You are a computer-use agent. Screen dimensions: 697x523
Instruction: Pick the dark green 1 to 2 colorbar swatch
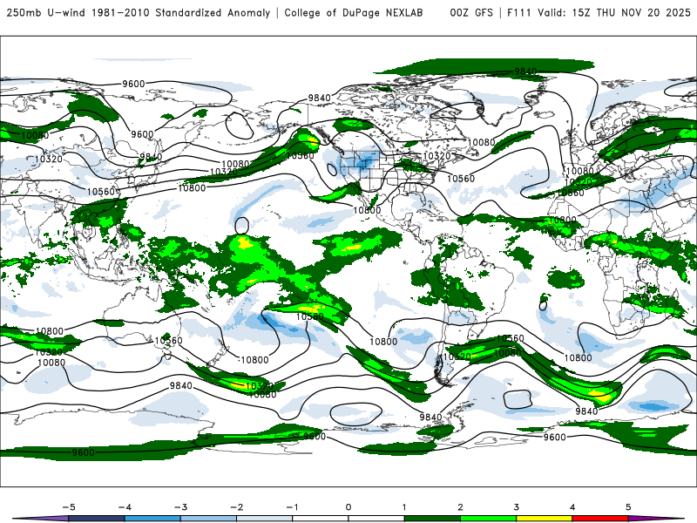click(432, 519)
